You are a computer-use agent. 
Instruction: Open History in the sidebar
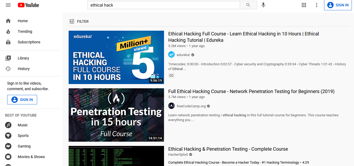[x=30, y=69]
